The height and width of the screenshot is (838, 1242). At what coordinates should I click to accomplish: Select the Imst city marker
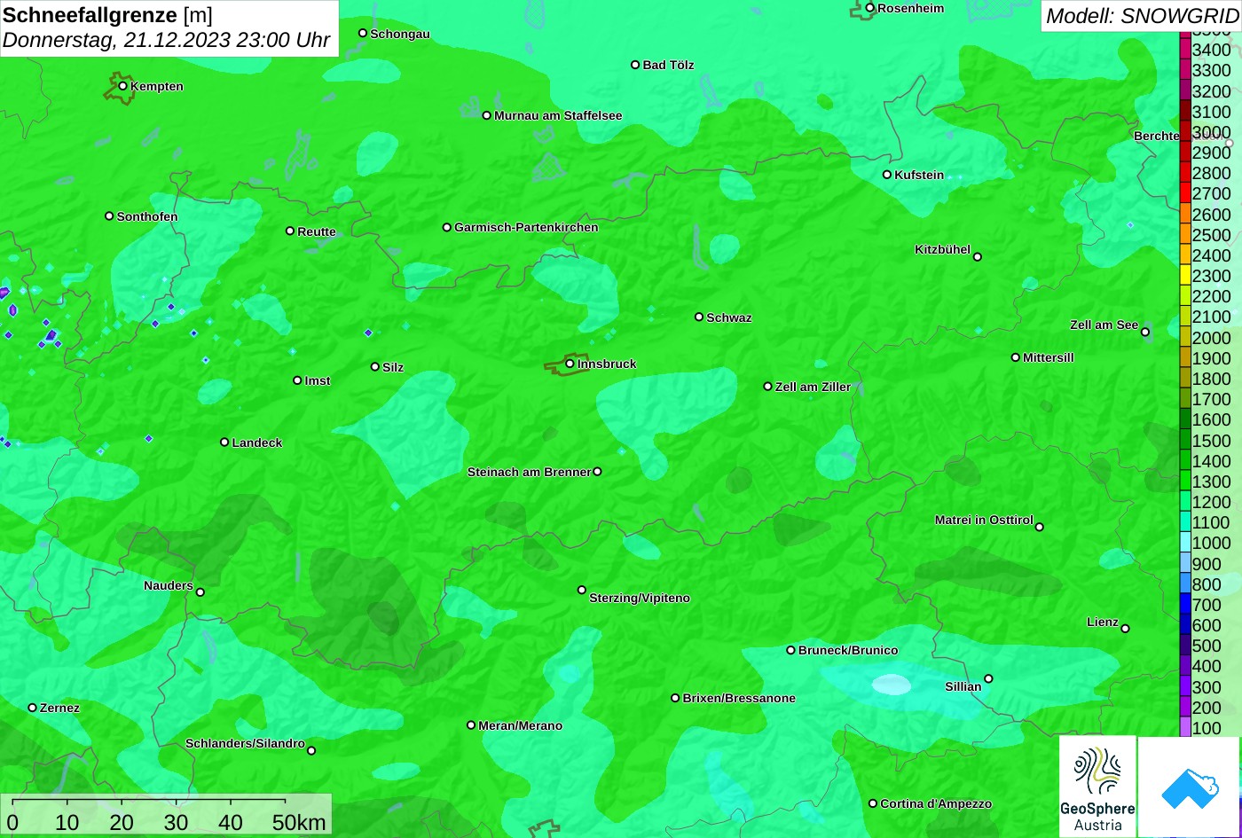[x=297, y=380]
